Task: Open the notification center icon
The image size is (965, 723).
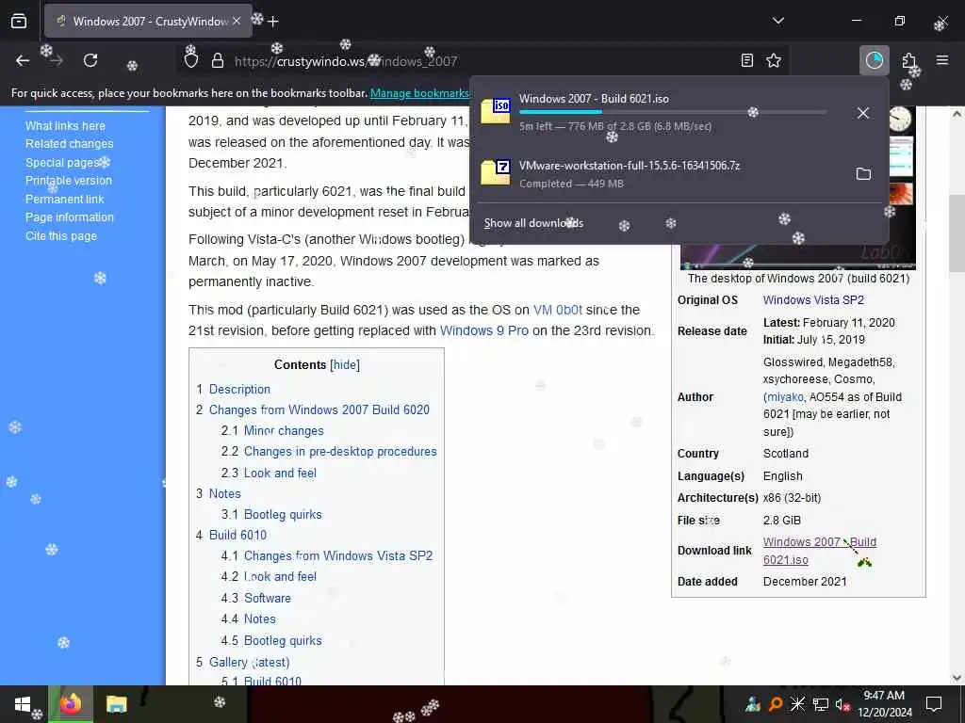Action: coord(934,704)
